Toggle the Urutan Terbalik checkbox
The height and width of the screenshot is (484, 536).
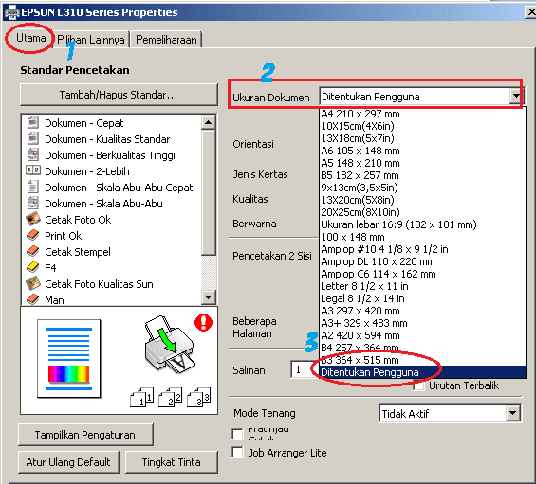point(419,385)
